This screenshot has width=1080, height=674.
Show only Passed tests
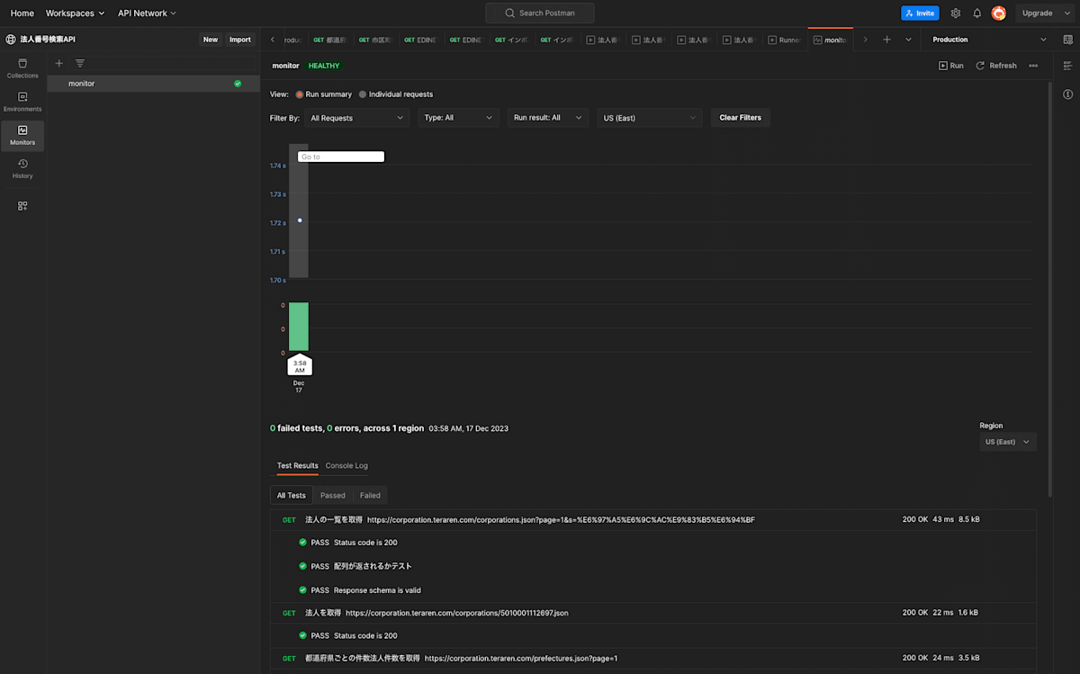click(x=333, y=496)
